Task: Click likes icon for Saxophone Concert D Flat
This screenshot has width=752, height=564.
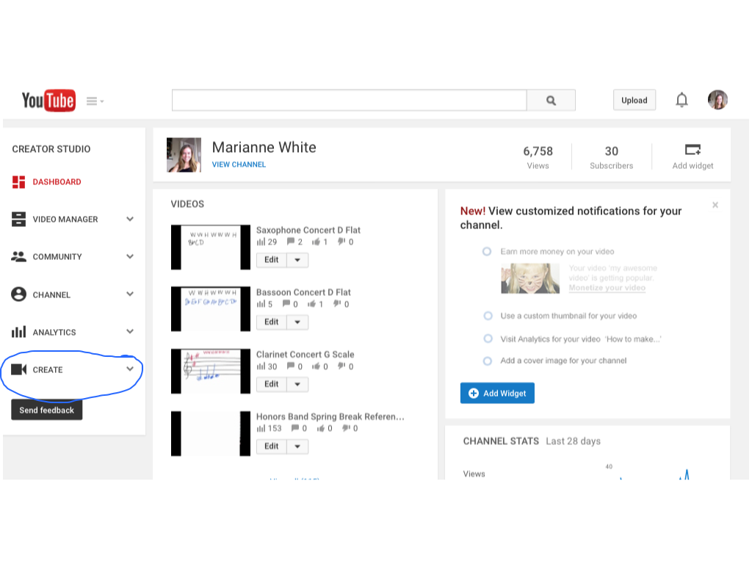Action: click(x=316, y=241)
